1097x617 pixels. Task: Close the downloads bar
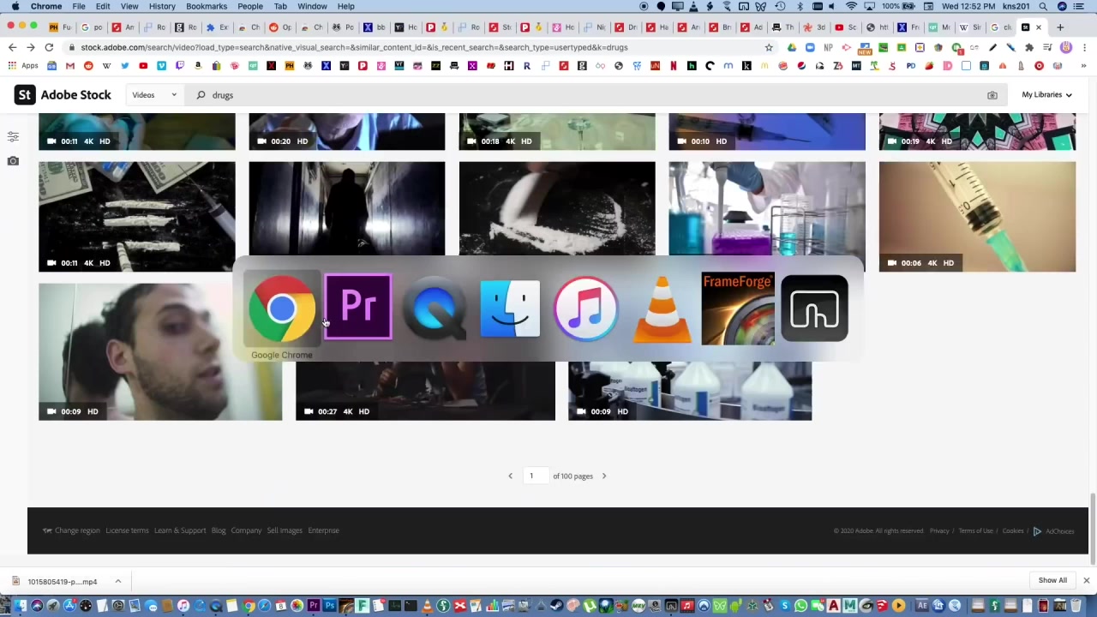pyautogui.click(x=1086, y=581)
